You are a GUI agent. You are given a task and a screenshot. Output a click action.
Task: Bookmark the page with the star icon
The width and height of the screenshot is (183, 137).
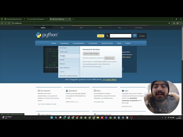click(169, 23)
